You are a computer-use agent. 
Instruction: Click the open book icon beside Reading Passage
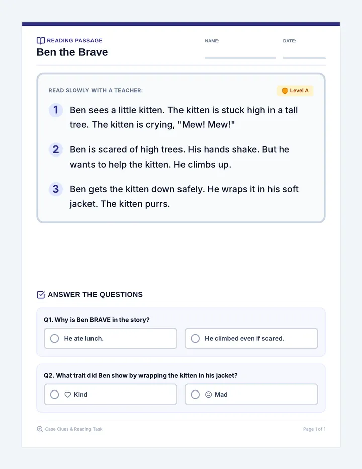[x=41, y=40]
